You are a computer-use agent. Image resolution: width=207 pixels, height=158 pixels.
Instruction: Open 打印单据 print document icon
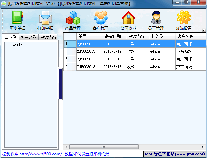45,20
